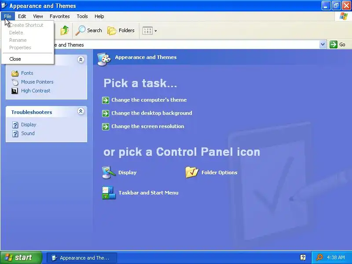Open the High Contrast link

(x=36, y=91)
